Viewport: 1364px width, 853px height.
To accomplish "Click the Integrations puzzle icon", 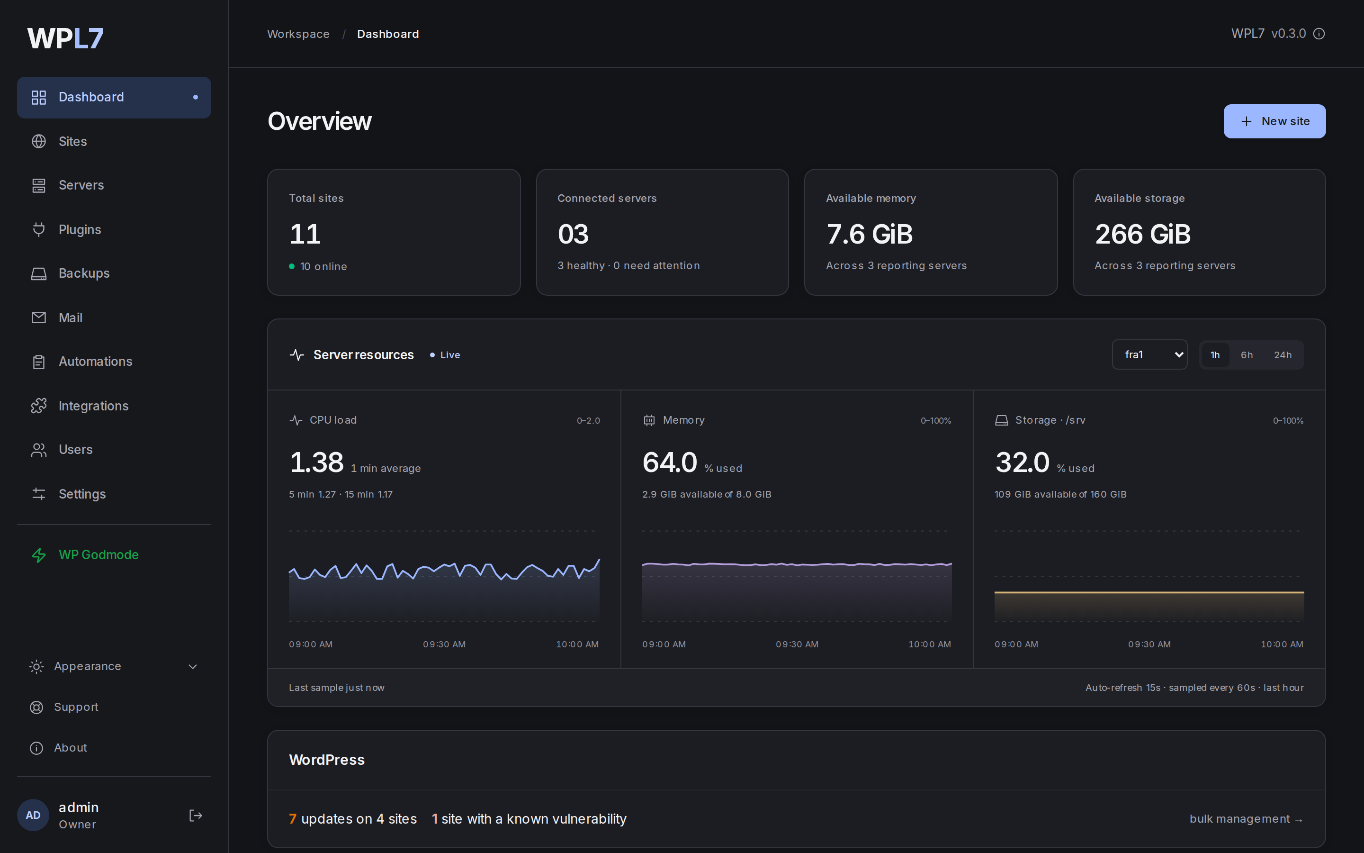I will (x=38, y=406).
